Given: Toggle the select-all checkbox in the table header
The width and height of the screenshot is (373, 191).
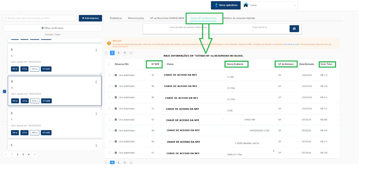Looking at the screenshot, I should pos(109,64).
